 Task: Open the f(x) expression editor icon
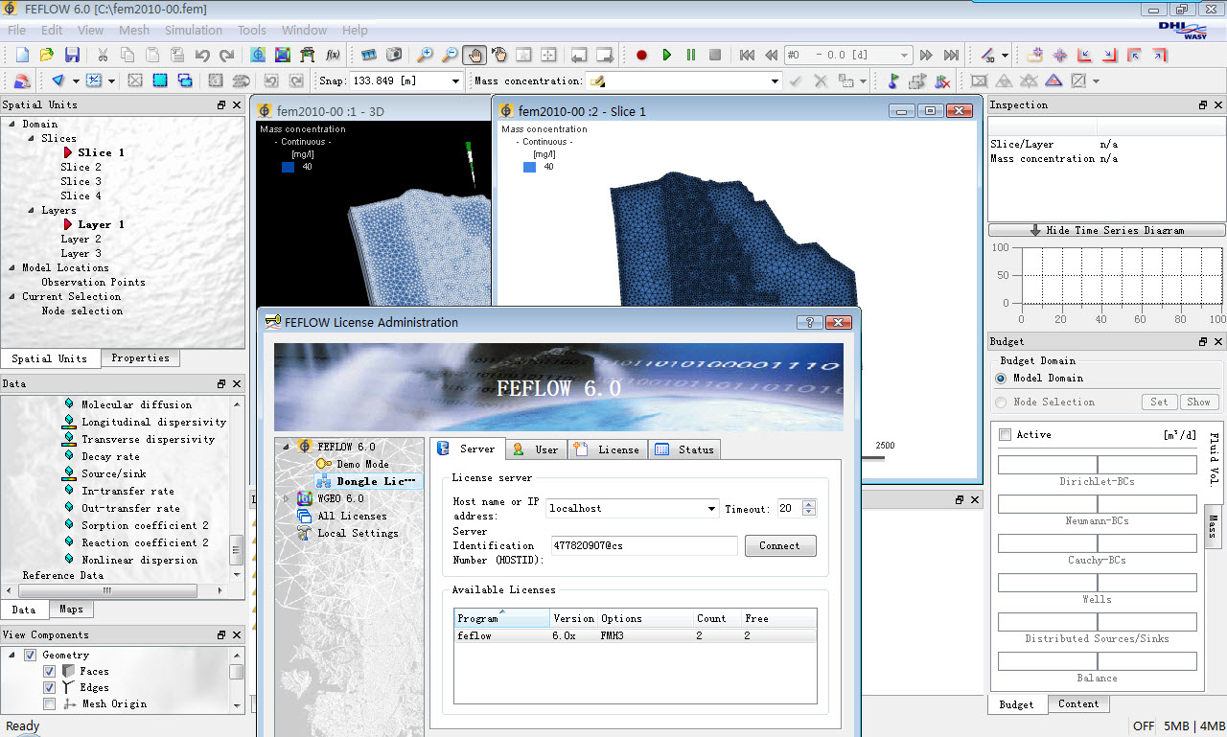click(x=333, y=56)
